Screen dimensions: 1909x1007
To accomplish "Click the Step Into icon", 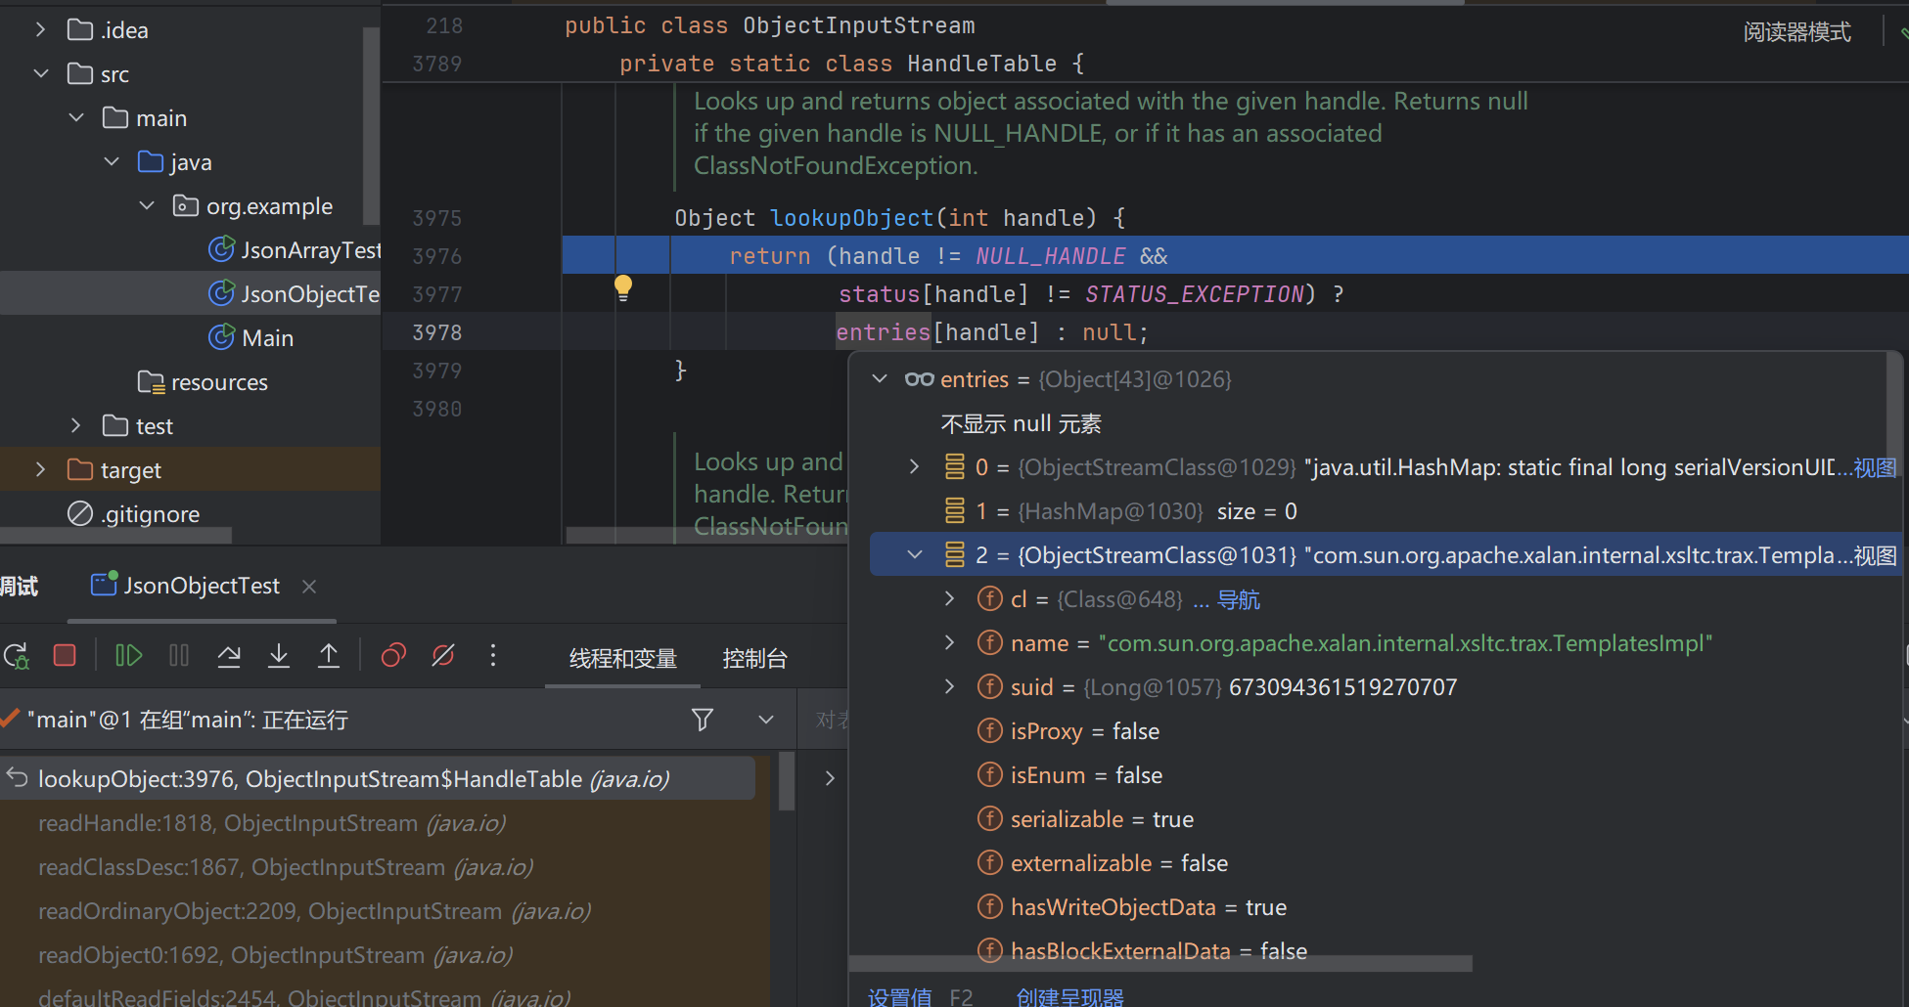I will [x=279, y=655].
